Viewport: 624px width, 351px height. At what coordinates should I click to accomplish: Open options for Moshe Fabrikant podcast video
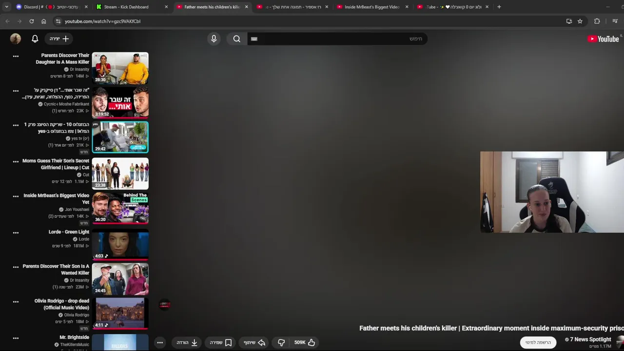(16, 91)
